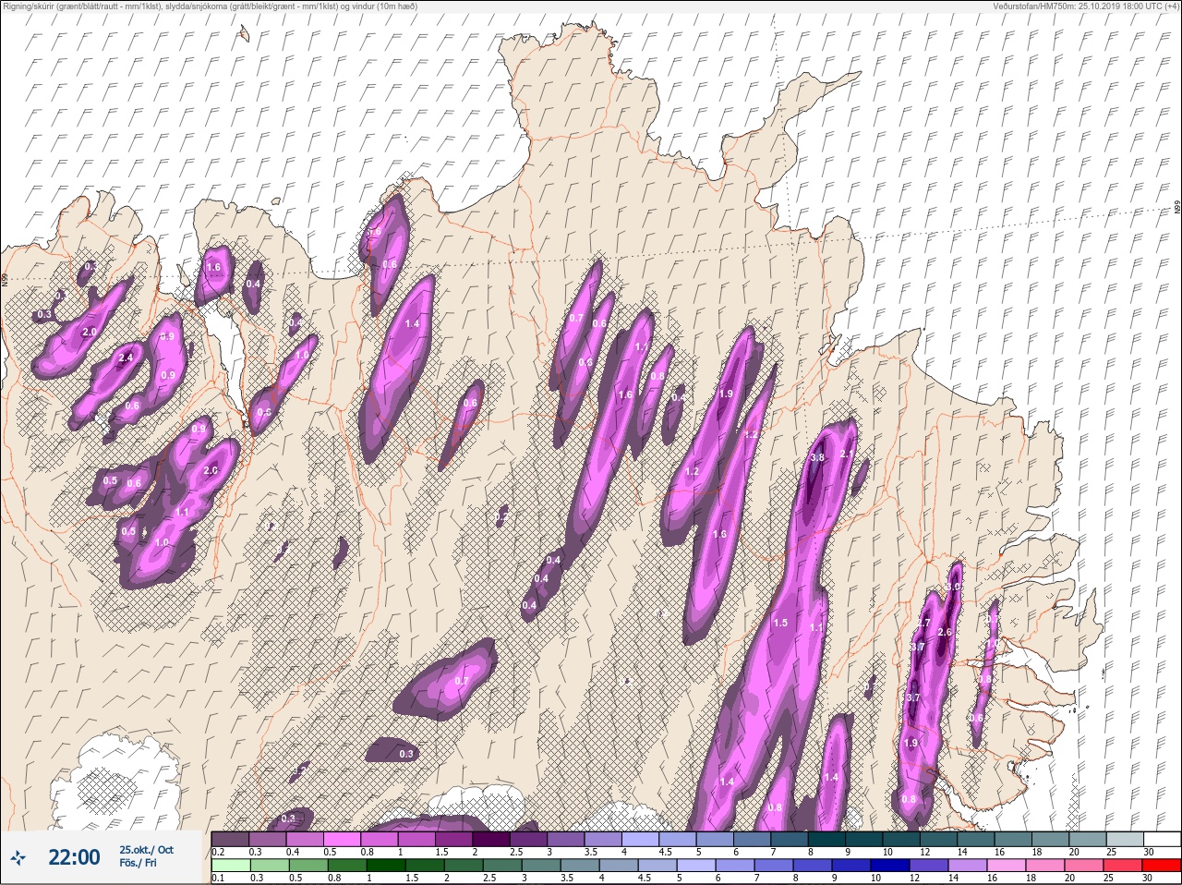The height and width of the screenshot is (885, 1182).
Task: Pick the violet 12–14 swatch in the green legend row
Action: [x=929, y=866]
